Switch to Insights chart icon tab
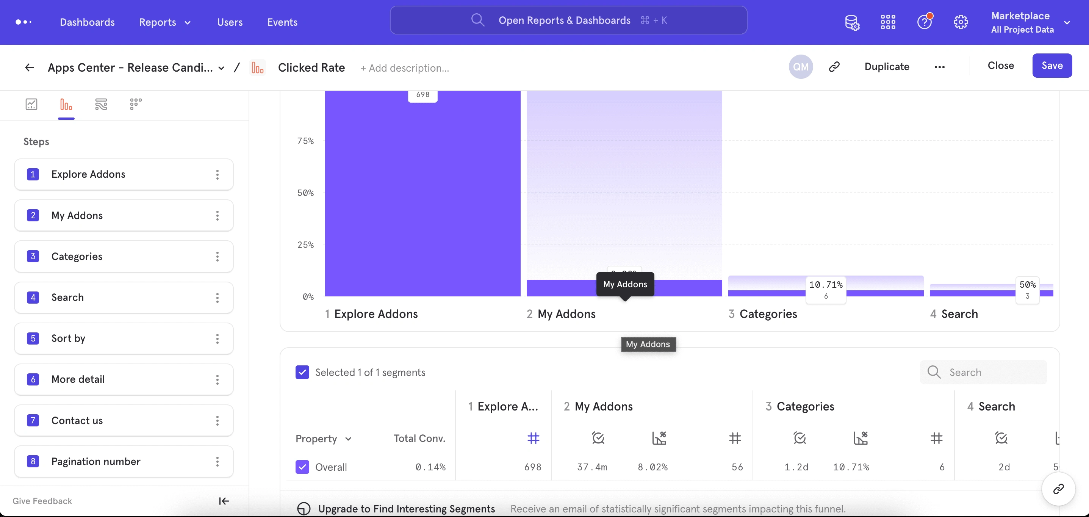 point(31,104)
